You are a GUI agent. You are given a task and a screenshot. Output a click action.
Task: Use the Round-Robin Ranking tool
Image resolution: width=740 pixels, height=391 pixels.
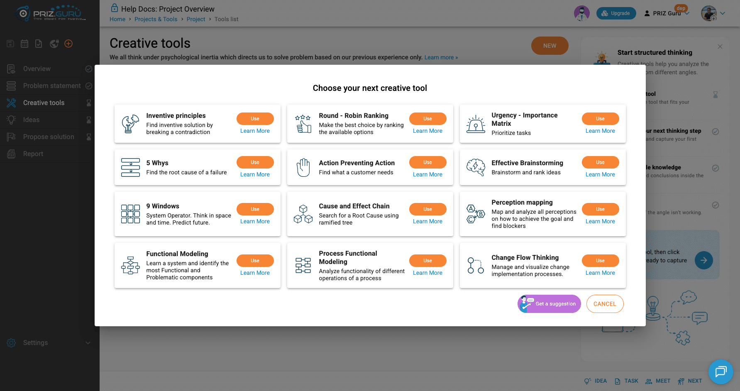click(x=427, y=119)
